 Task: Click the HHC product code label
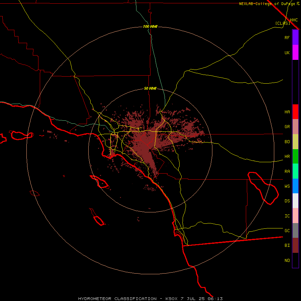(294, 20)
